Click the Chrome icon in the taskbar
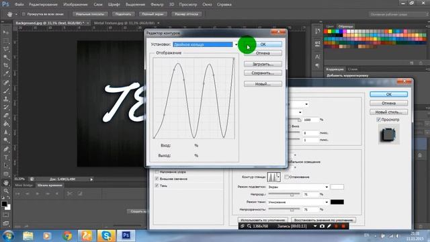The width and height of the screenshot is (430, 242). point(67,236)
